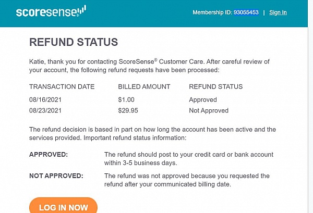
Task: Click the ScoreSense logo in the header
Action: (51, 11)
